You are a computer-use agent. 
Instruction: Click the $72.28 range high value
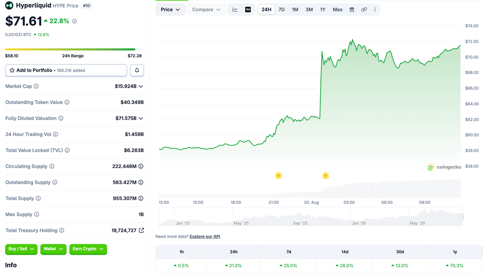pyautogui.click(x=134, y=56)
